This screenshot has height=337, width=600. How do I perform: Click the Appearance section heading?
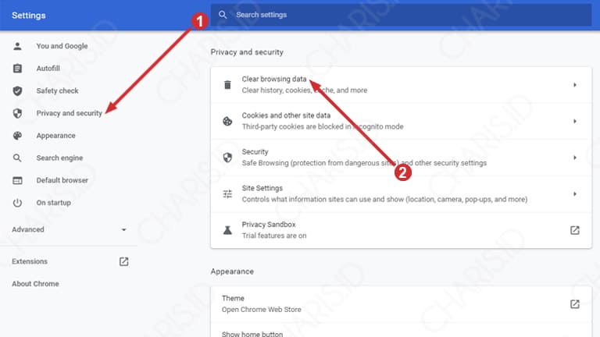coord(232,271)
